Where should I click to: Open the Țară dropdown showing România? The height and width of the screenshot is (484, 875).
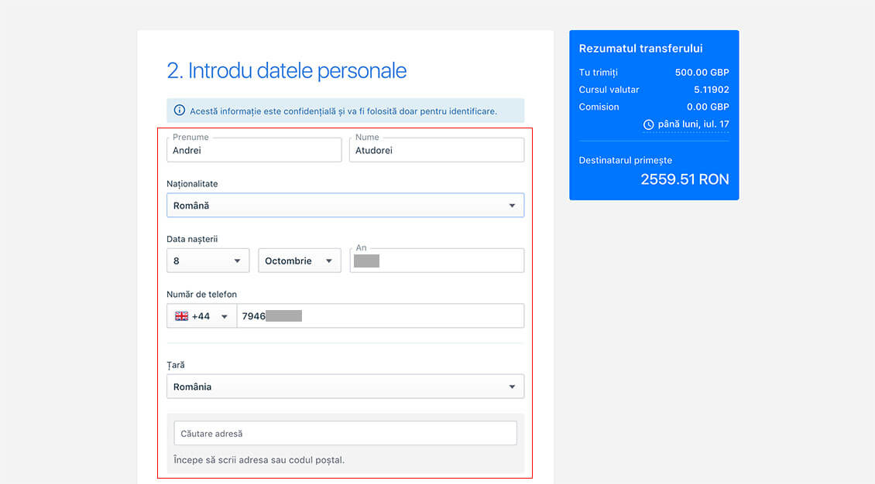tap(345, 387)
